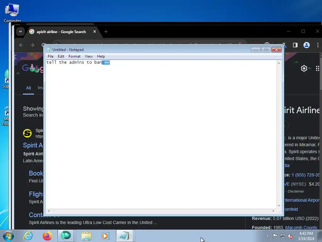Select the All tab in Google results

(x=28, y=88)
